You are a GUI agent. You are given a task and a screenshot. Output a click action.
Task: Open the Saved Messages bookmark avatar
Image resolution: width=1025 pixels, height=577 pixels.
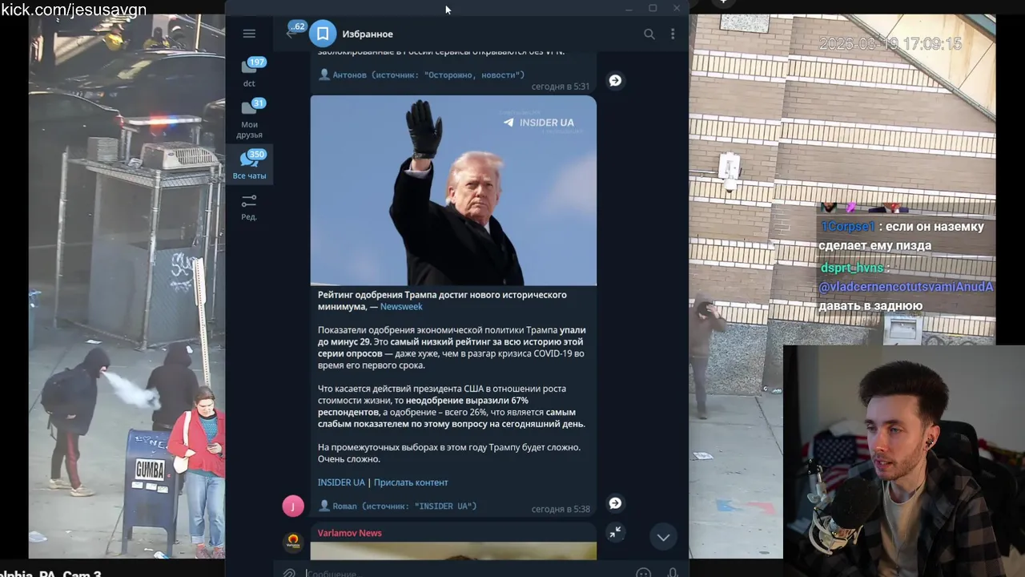(x=323, y=34)
